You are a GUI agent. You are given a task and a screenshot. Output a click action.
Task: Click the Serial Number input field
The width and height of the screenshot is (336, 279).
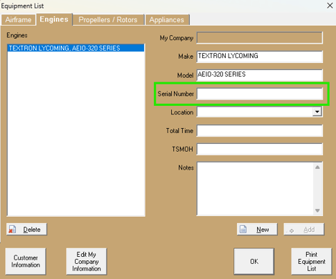259,94
